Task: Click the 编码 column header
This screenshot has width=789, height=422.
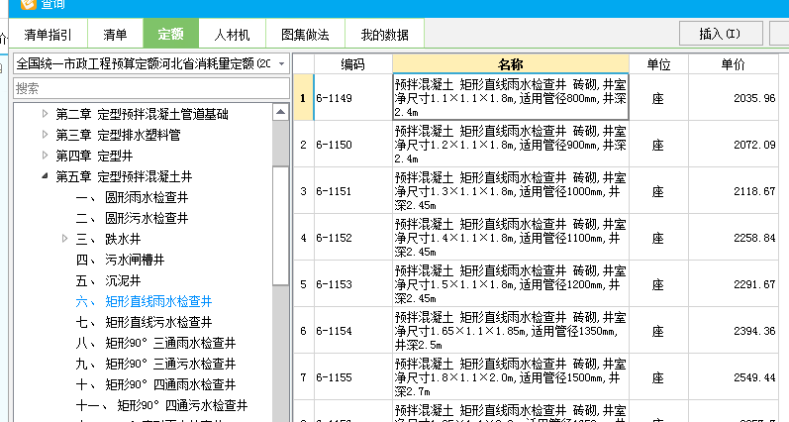Action: coord(352,64)
